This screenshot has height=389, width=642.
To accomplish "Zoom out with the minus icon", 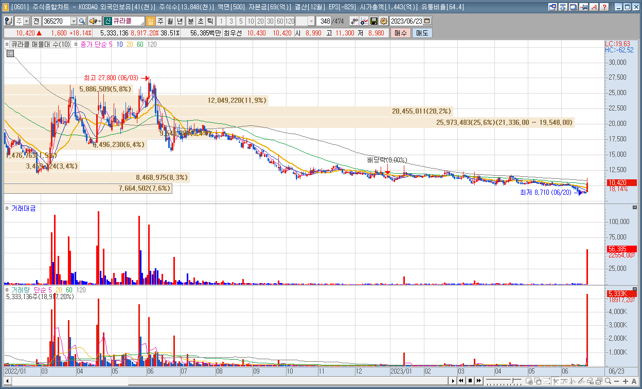I will point(616,381).
